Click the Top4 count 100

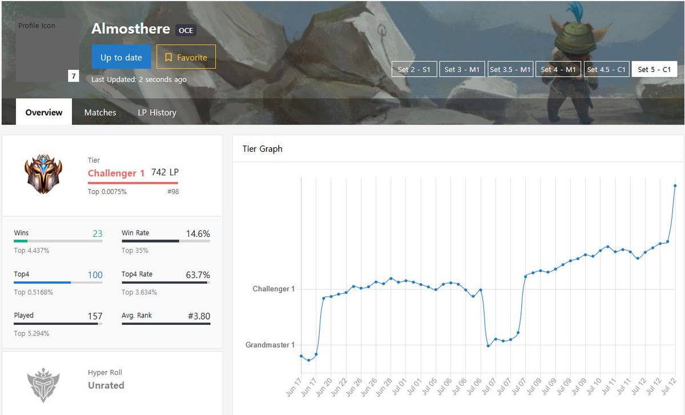[95, 275]
